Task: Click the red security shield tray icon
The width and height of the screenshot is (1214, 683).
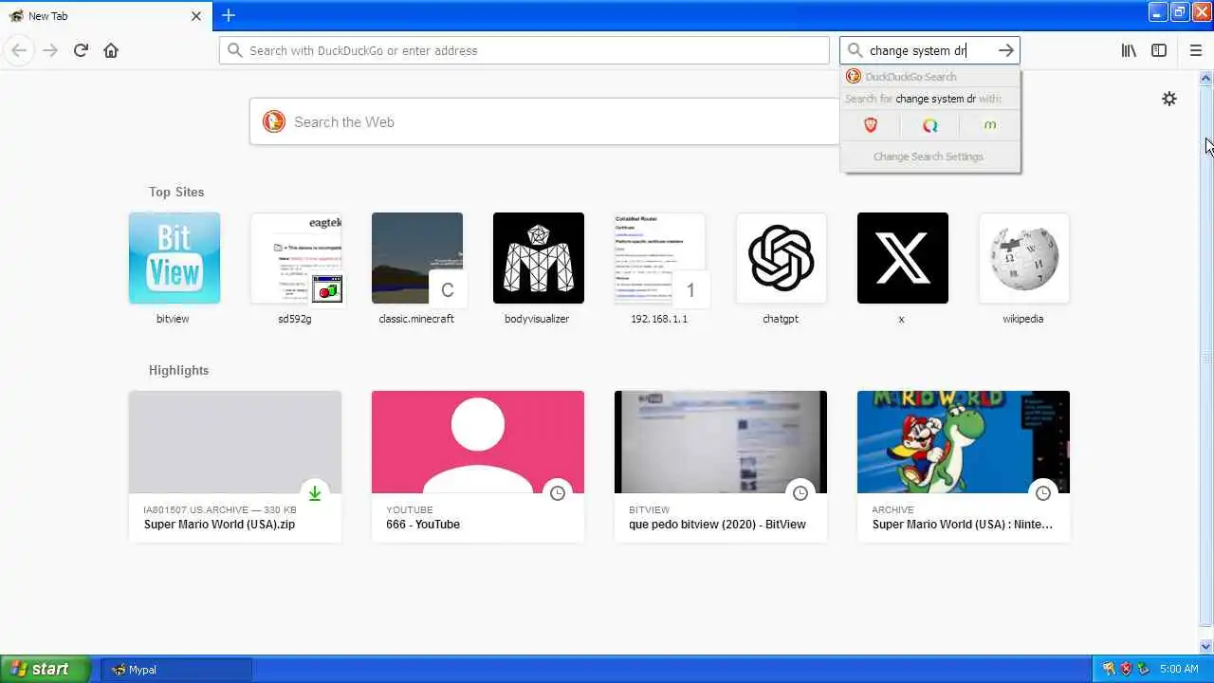Action: pos(1127,669)
